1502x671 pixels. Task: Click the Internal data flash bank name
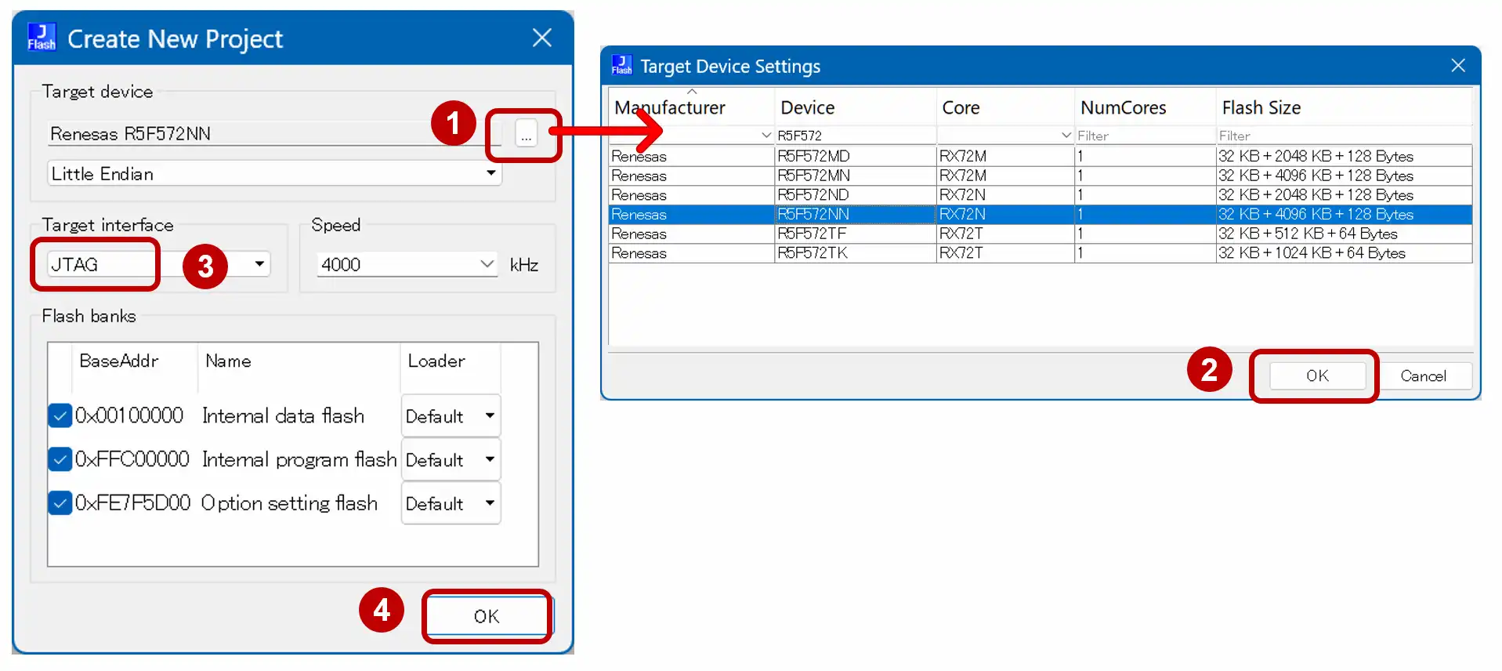283,415
